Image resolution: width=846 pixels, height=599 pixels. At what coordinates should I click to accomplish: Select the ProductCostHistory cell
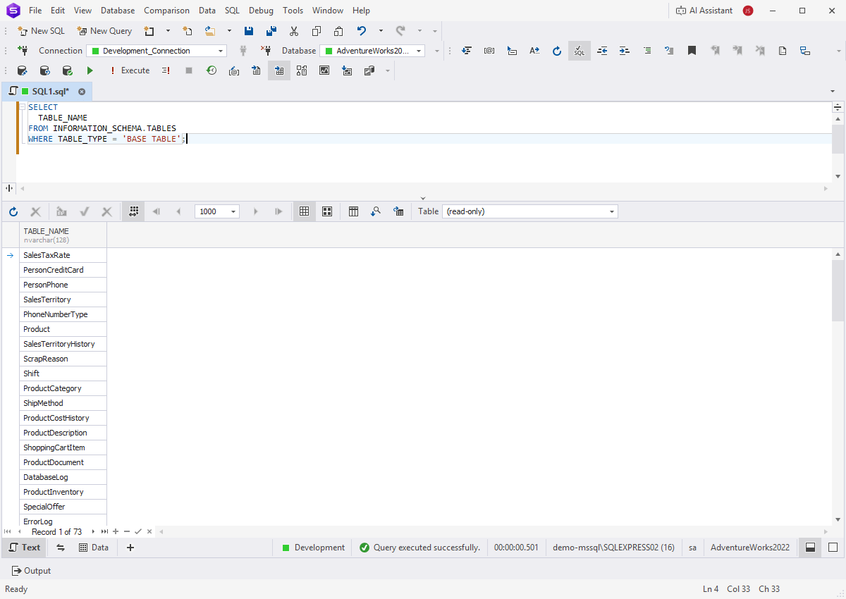click(63, 418)
